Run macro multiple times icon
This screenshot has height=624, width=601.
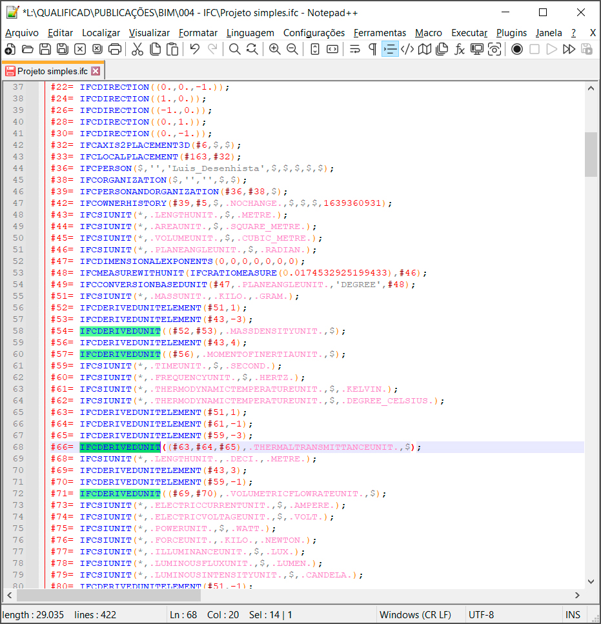click(569, 49)
